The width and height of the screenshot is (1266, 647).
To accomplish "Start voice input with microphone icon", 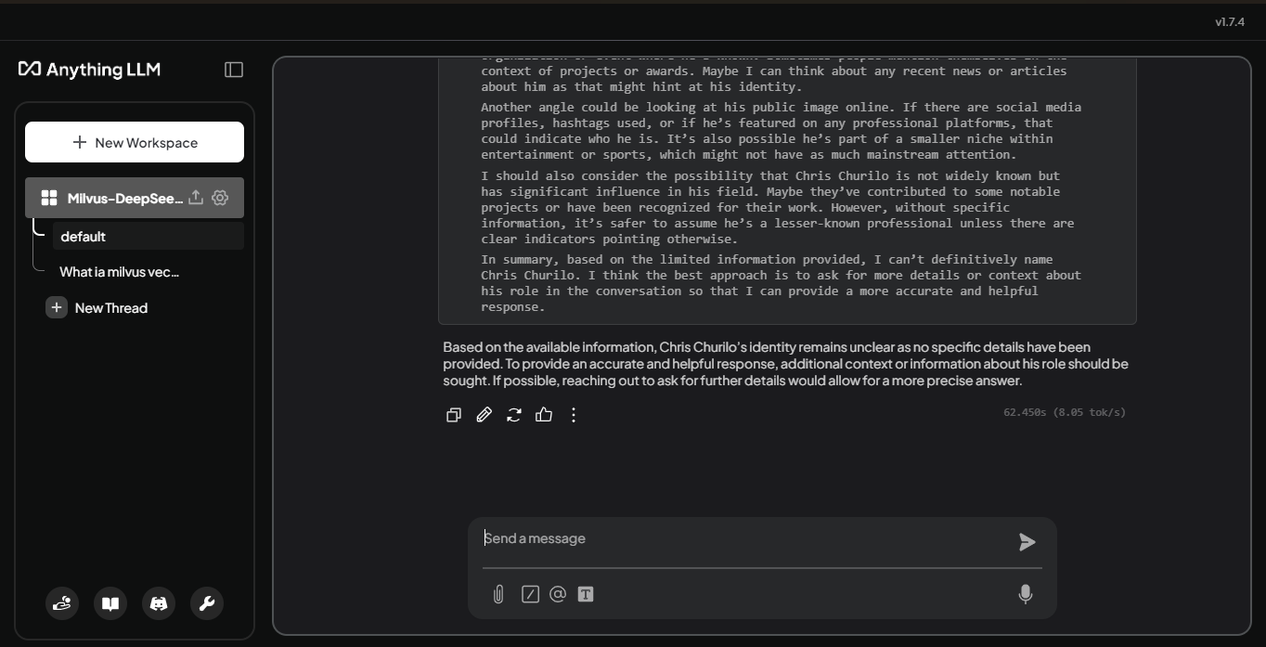I will tap(1026, 594).
